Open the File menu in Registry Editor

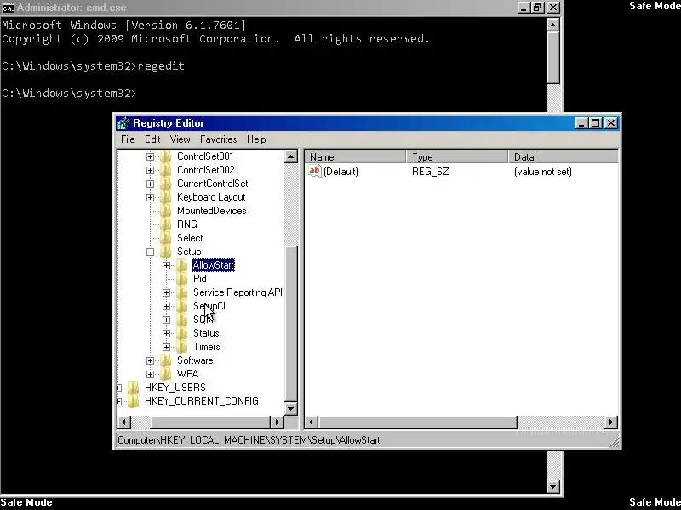coord(128,139)
